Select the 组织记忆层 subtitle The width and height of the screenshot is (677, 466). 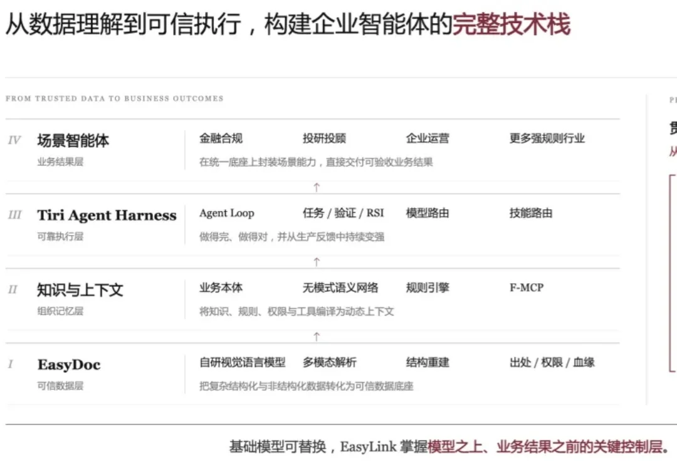pos(60,311)
